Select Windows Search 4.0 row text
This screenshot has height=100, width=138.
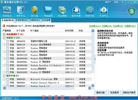click(40, 86)
